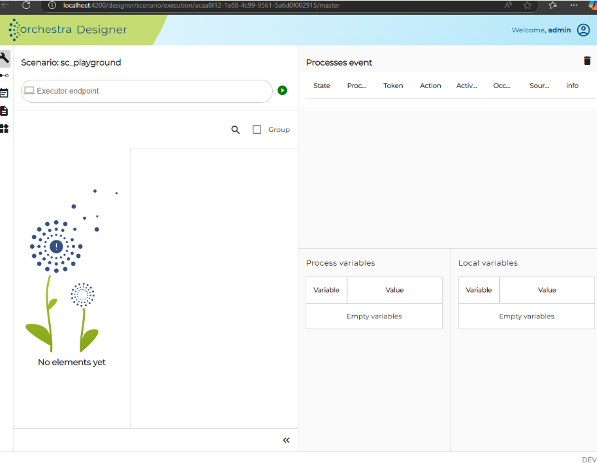Reload the page in browser
This screenshot has width=597, height=463.
coord(26,5)
